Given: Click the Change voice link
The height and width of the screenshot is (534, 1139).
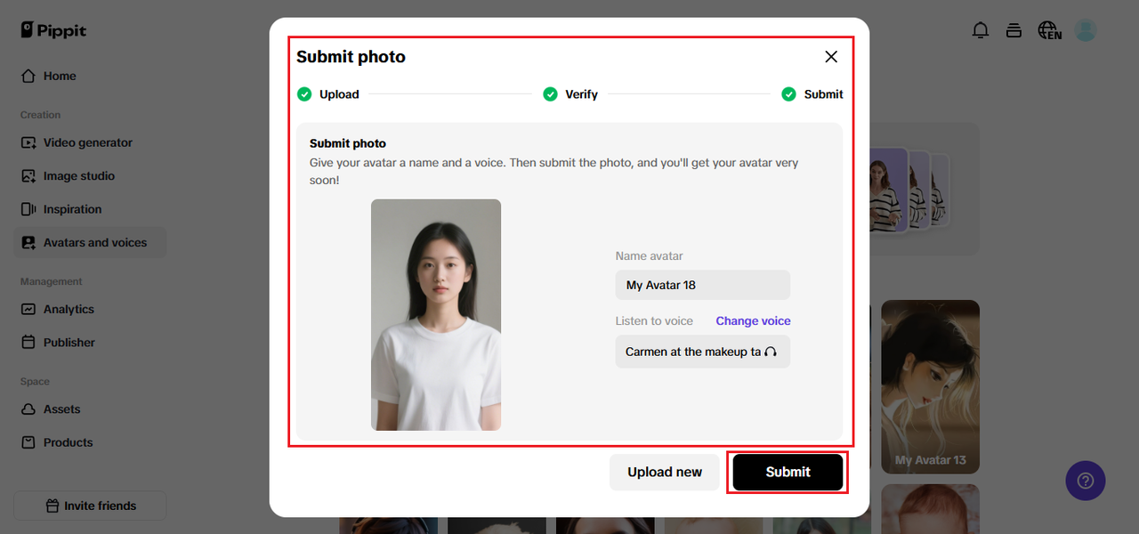Looking at the screenshot, I should click(x=753, y=321).
